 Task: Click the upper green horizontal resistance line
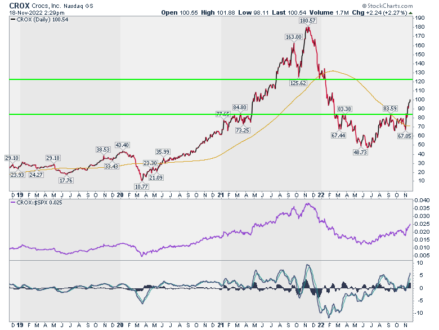tap(211, 79)
